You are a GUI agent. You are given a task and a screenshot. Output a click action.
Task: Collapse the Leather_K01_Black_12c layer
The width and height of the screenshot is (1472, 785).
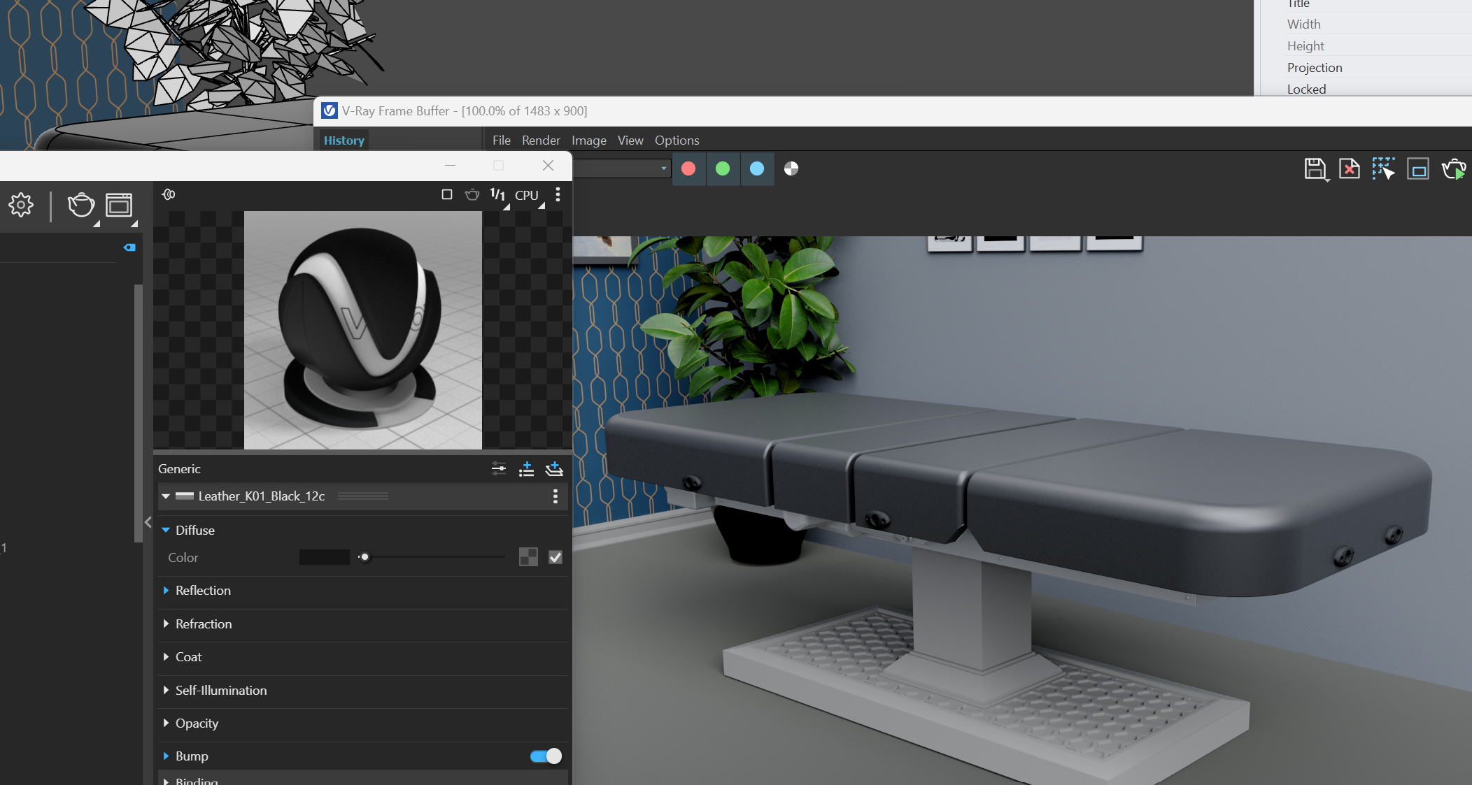166,496
